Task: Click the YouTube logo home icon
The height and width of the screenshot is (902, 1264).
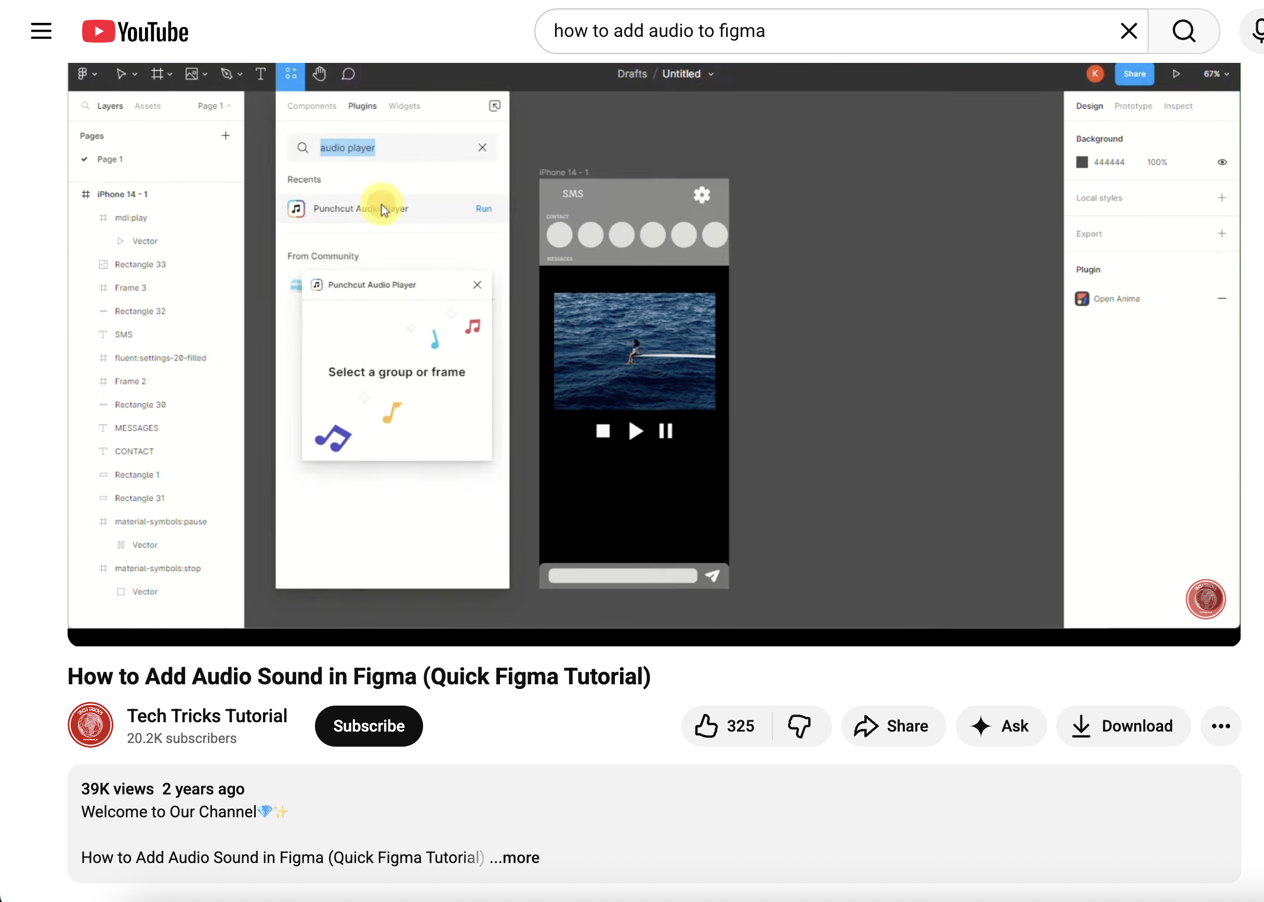Action: (135, 32)
